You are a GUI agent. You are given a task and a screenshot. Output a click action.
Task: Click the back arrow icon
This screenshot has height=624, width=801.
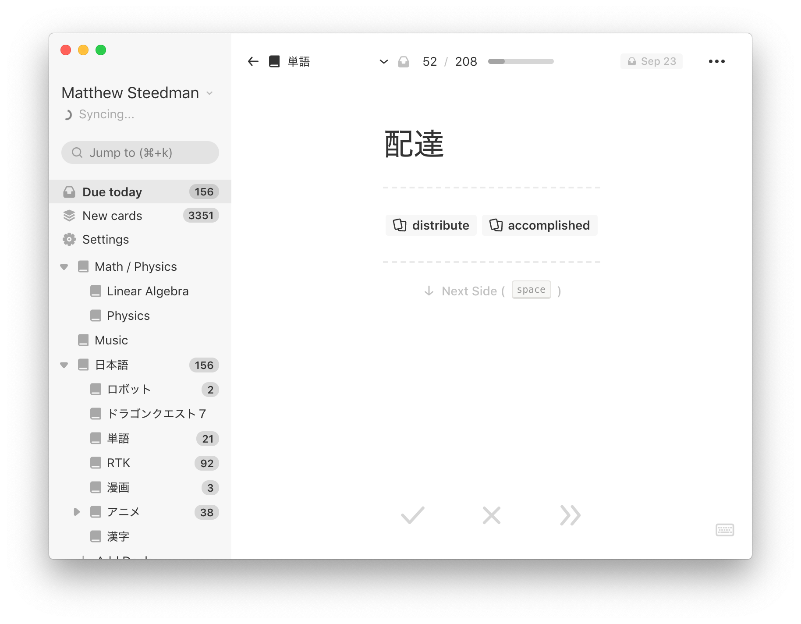click(x=253, y=61)
